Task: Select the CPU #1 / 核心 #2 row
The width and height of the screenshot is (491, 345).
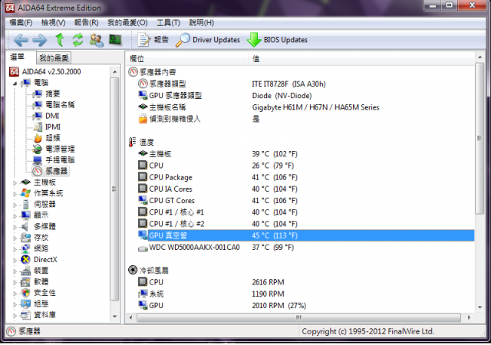Action: (301, 224)
